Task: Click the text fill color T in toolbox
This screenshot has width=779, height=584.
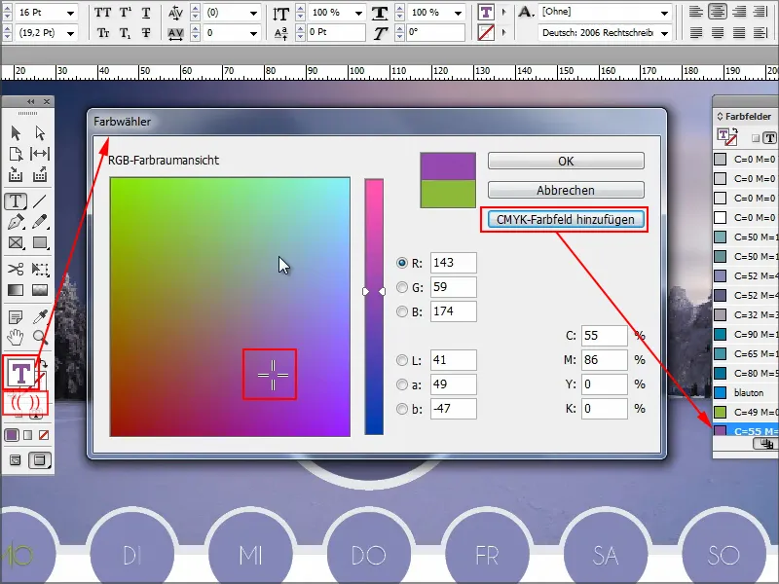Action: coord(20,373)
